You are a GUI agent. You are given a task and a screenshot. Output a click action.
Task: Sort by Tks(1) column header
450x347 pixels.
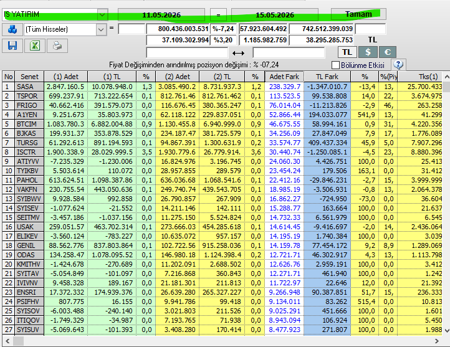(420, 77)
